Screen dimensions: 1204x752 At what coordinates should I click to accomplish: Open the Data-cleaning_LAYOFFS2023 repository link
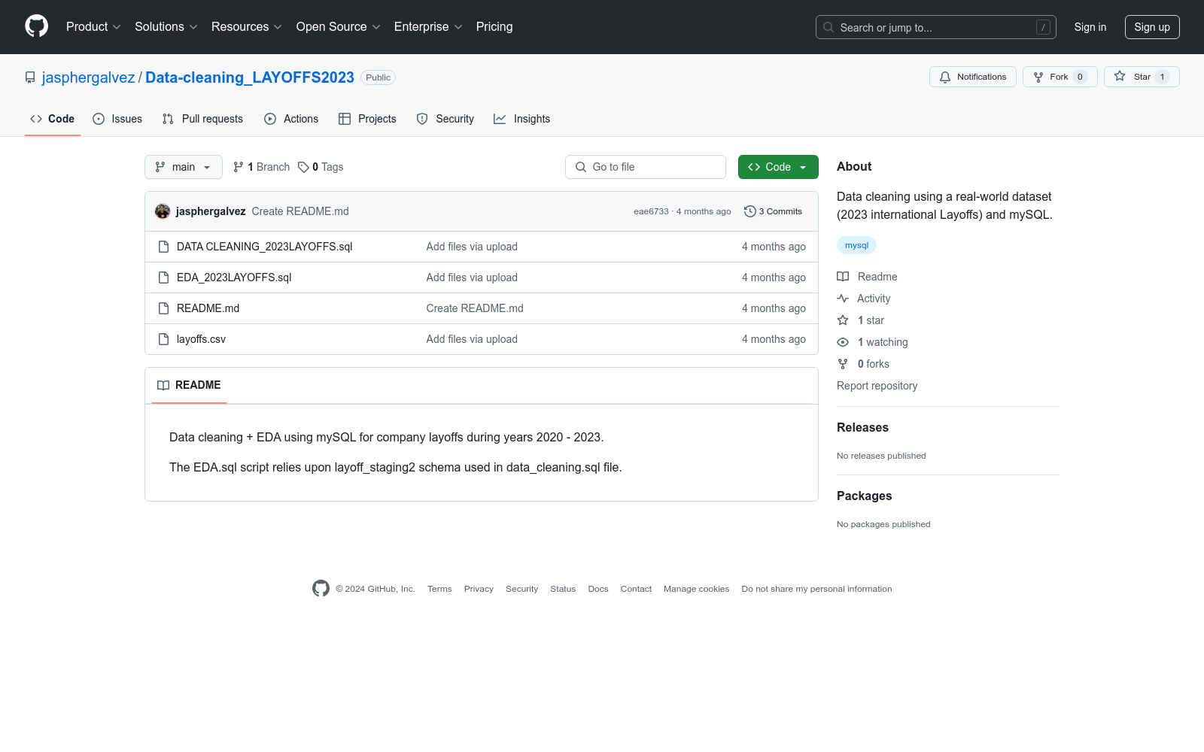pyautogui.click(x=250, y=77)
